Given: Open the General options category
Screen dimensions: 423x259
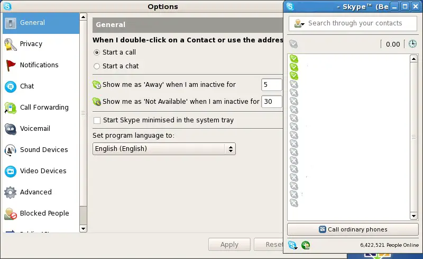Looking at the screenshot, I should (x=41, y=23).
